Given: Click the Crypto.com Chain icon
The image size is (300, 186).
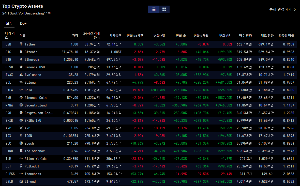Looking at the screenshot, I should click(21, 113).
